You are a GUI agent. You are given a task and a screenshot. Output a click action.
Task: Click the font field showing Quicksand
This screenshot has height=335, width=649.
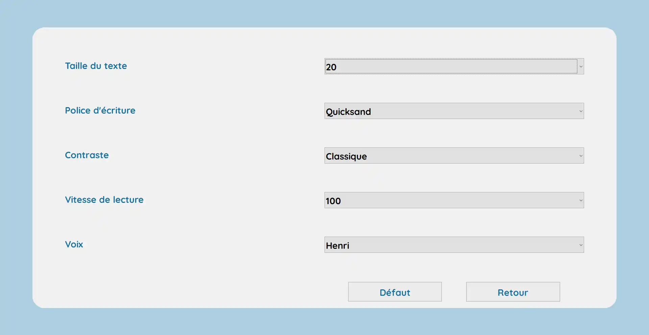451,111
